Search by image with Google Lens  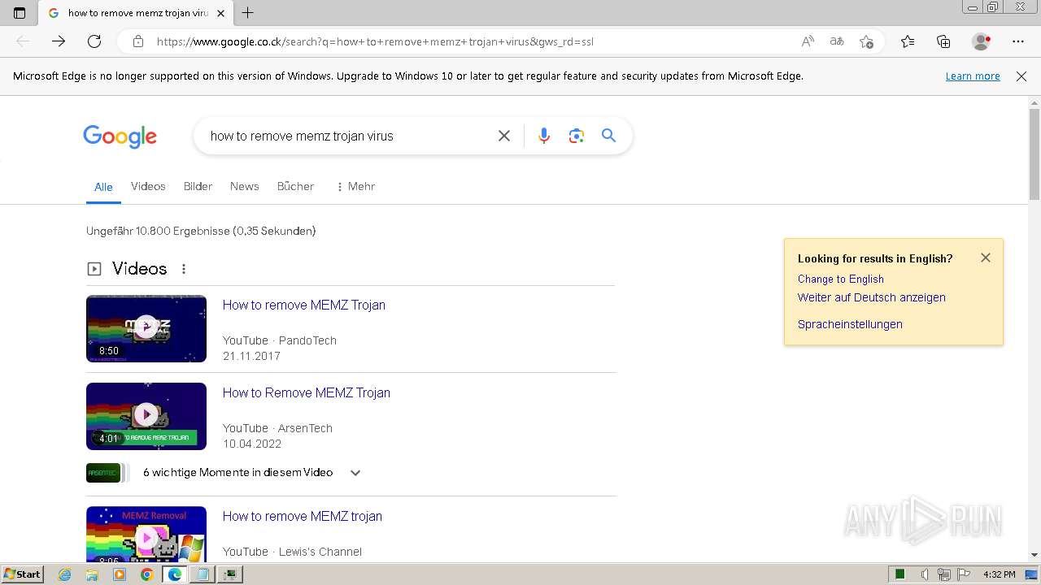tap(577, 136)
